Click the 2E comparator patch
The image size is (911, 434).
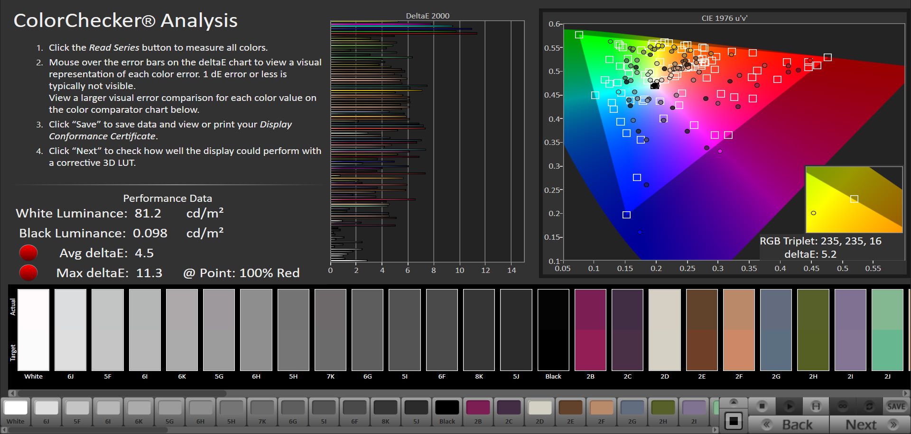(x=702, y=330)
